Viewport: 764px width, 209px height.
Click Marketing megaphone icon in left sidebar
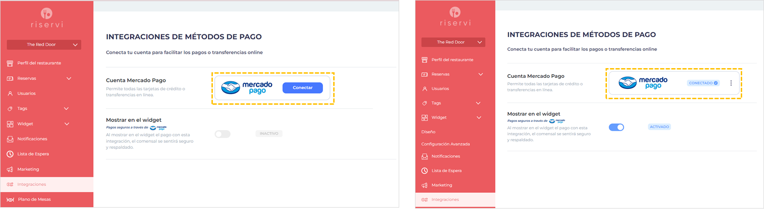coord(10,169)
